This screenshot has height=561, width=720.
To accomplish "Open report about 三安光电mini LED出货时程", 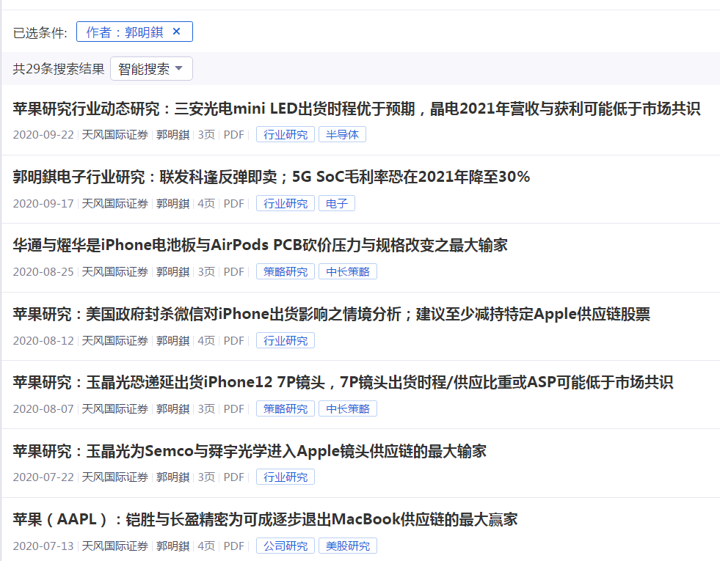I will click(356, 109).
